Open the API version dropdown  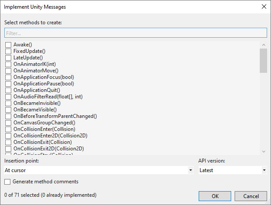point(232,170)
